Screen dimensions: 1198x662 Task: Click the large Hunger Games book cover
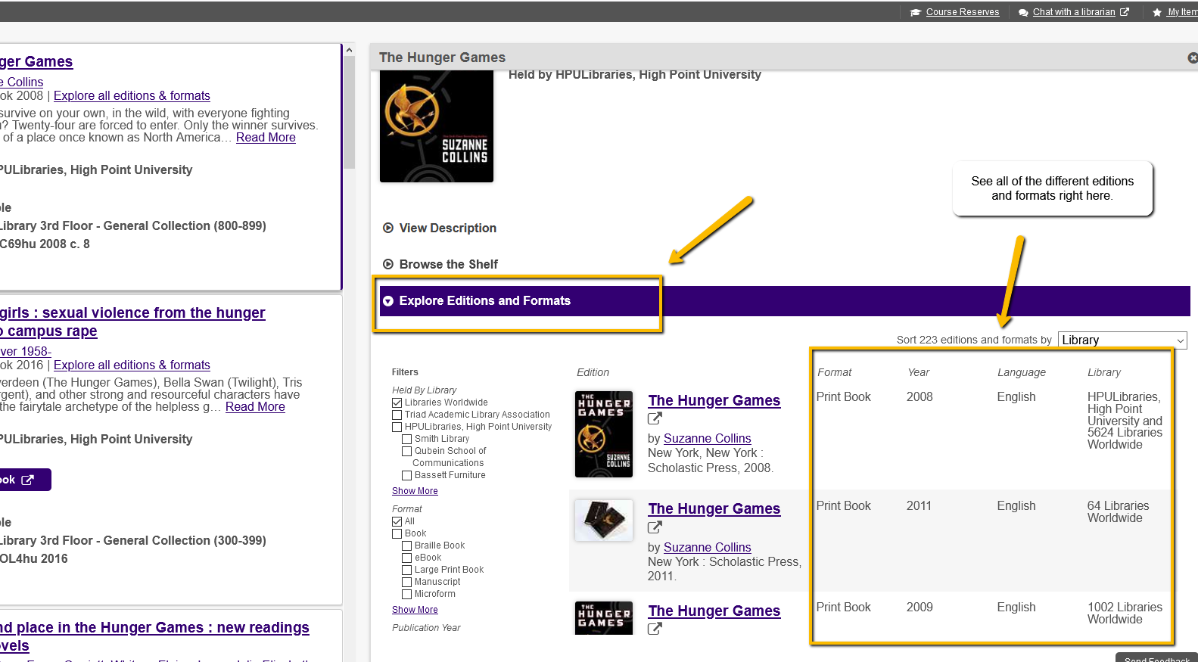click(436, 126)
